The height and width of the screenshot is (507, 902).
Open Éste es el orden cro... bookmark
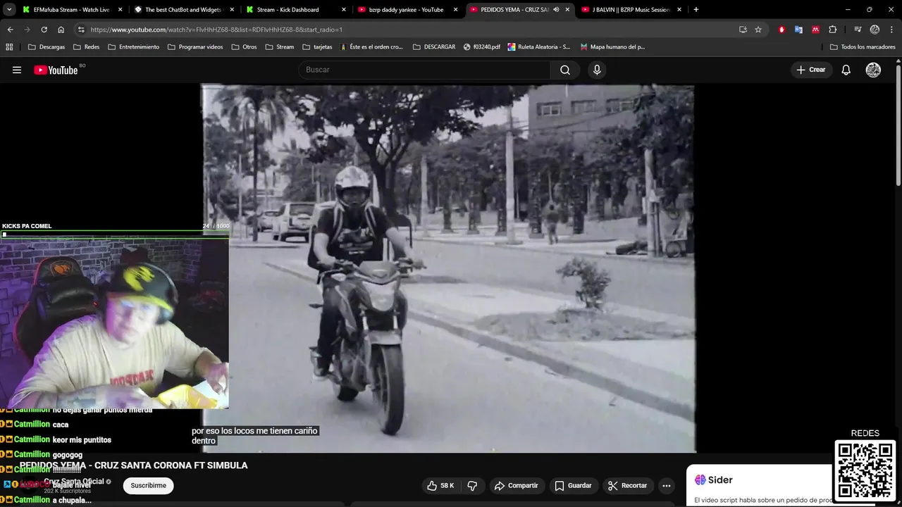pyautogui.click(x=371, y=47)
